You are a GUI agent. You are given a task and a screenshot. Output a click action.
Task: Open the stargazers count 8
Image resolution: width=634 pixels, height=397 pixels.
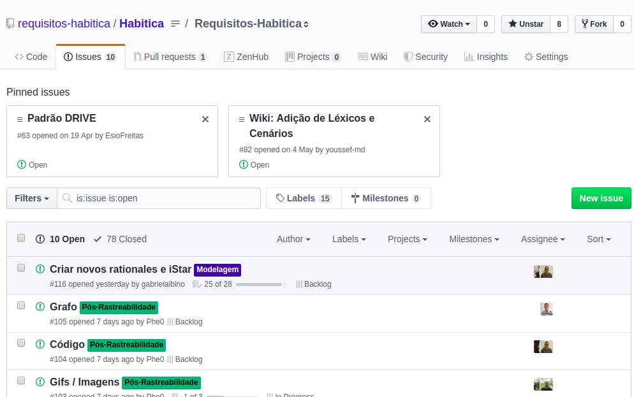(x=559, y=24)
